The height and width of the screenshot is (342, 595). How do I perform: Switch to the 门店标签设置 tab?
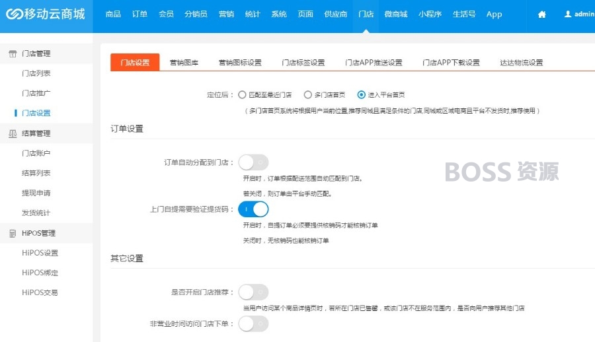[x=303, y=63]
